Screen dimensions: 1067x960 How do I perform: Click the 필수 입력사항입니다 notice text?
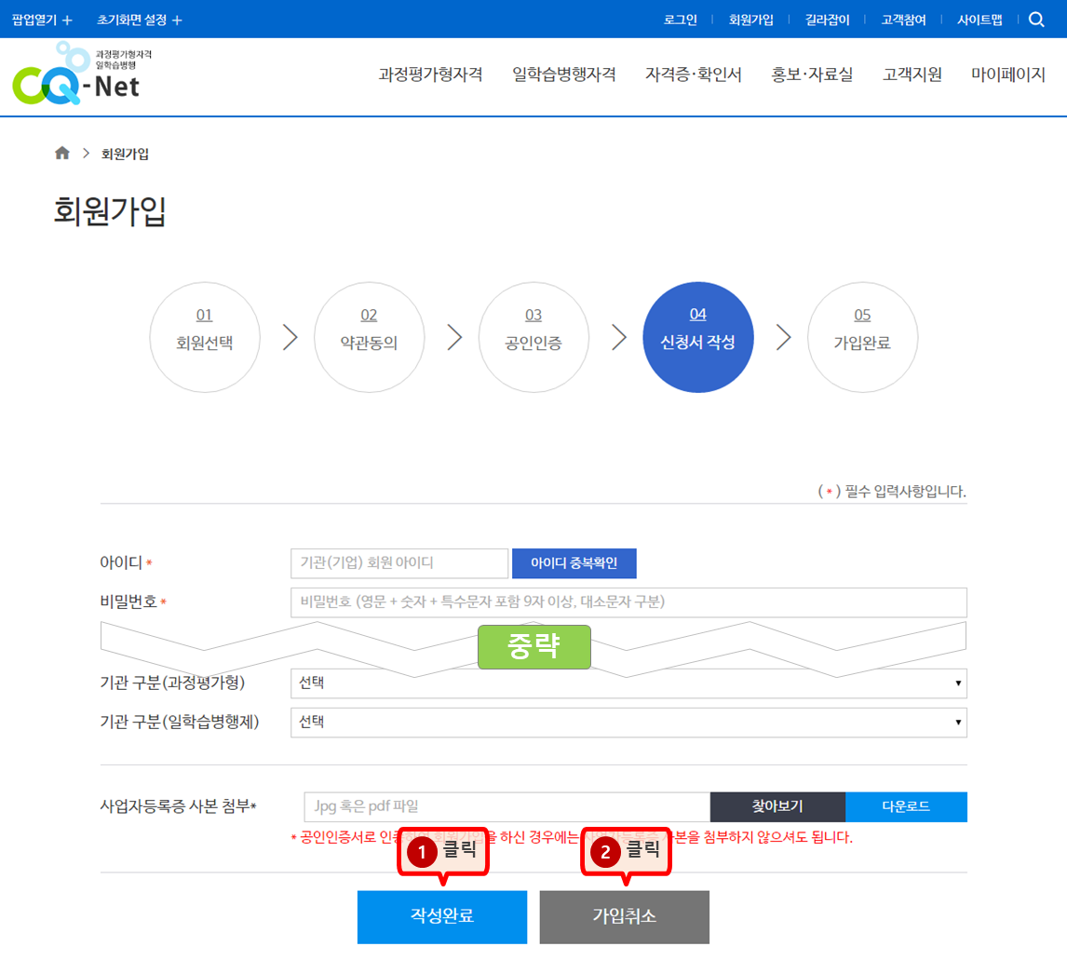[892, 492]
